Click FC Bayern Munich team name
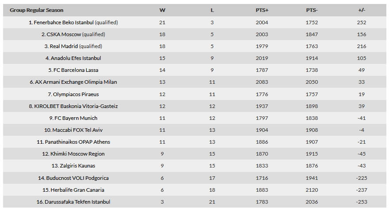389x212 pixels. [x=76, y=118]
